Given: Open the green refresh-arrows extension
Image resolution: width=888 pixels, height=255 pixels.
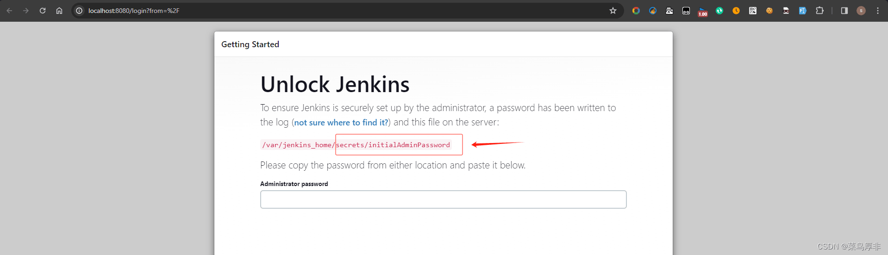Looking at the screenshot, I should click(x=719, y=11).
